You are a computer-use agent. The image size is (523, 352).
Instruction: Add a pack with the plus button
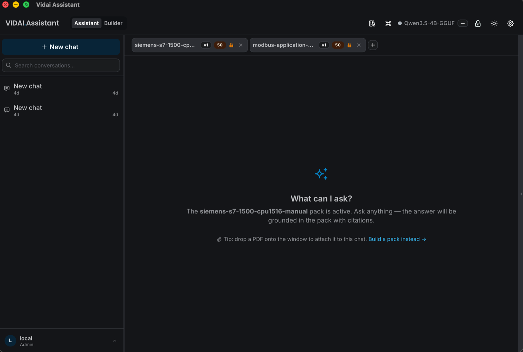tap(373, 45)
